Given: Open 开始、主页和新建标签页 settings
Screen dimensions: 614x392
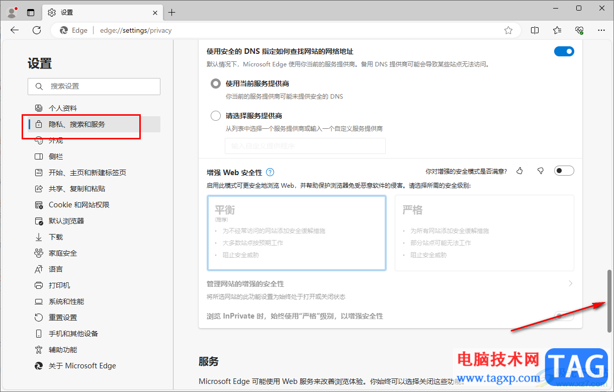Looking at the screenshot, I should (x=94, y=173).
